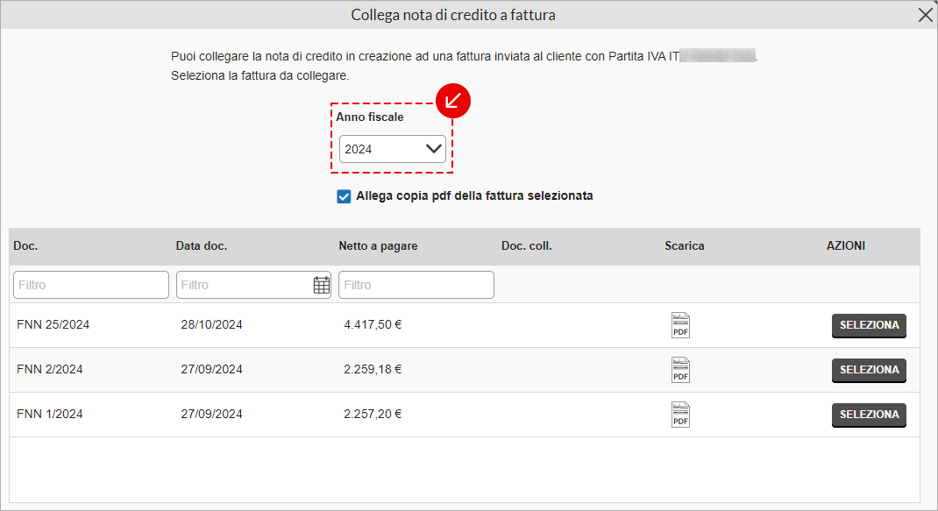This screenshot has height=511, width=938.
Task: Click the FNN 25/2024 document row
Action: (x=465, y=325)
